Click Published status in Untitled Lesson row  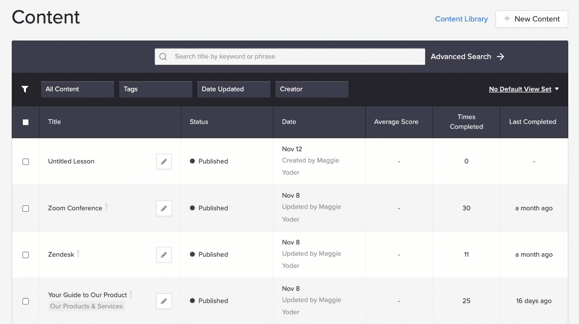coord(209,161)
